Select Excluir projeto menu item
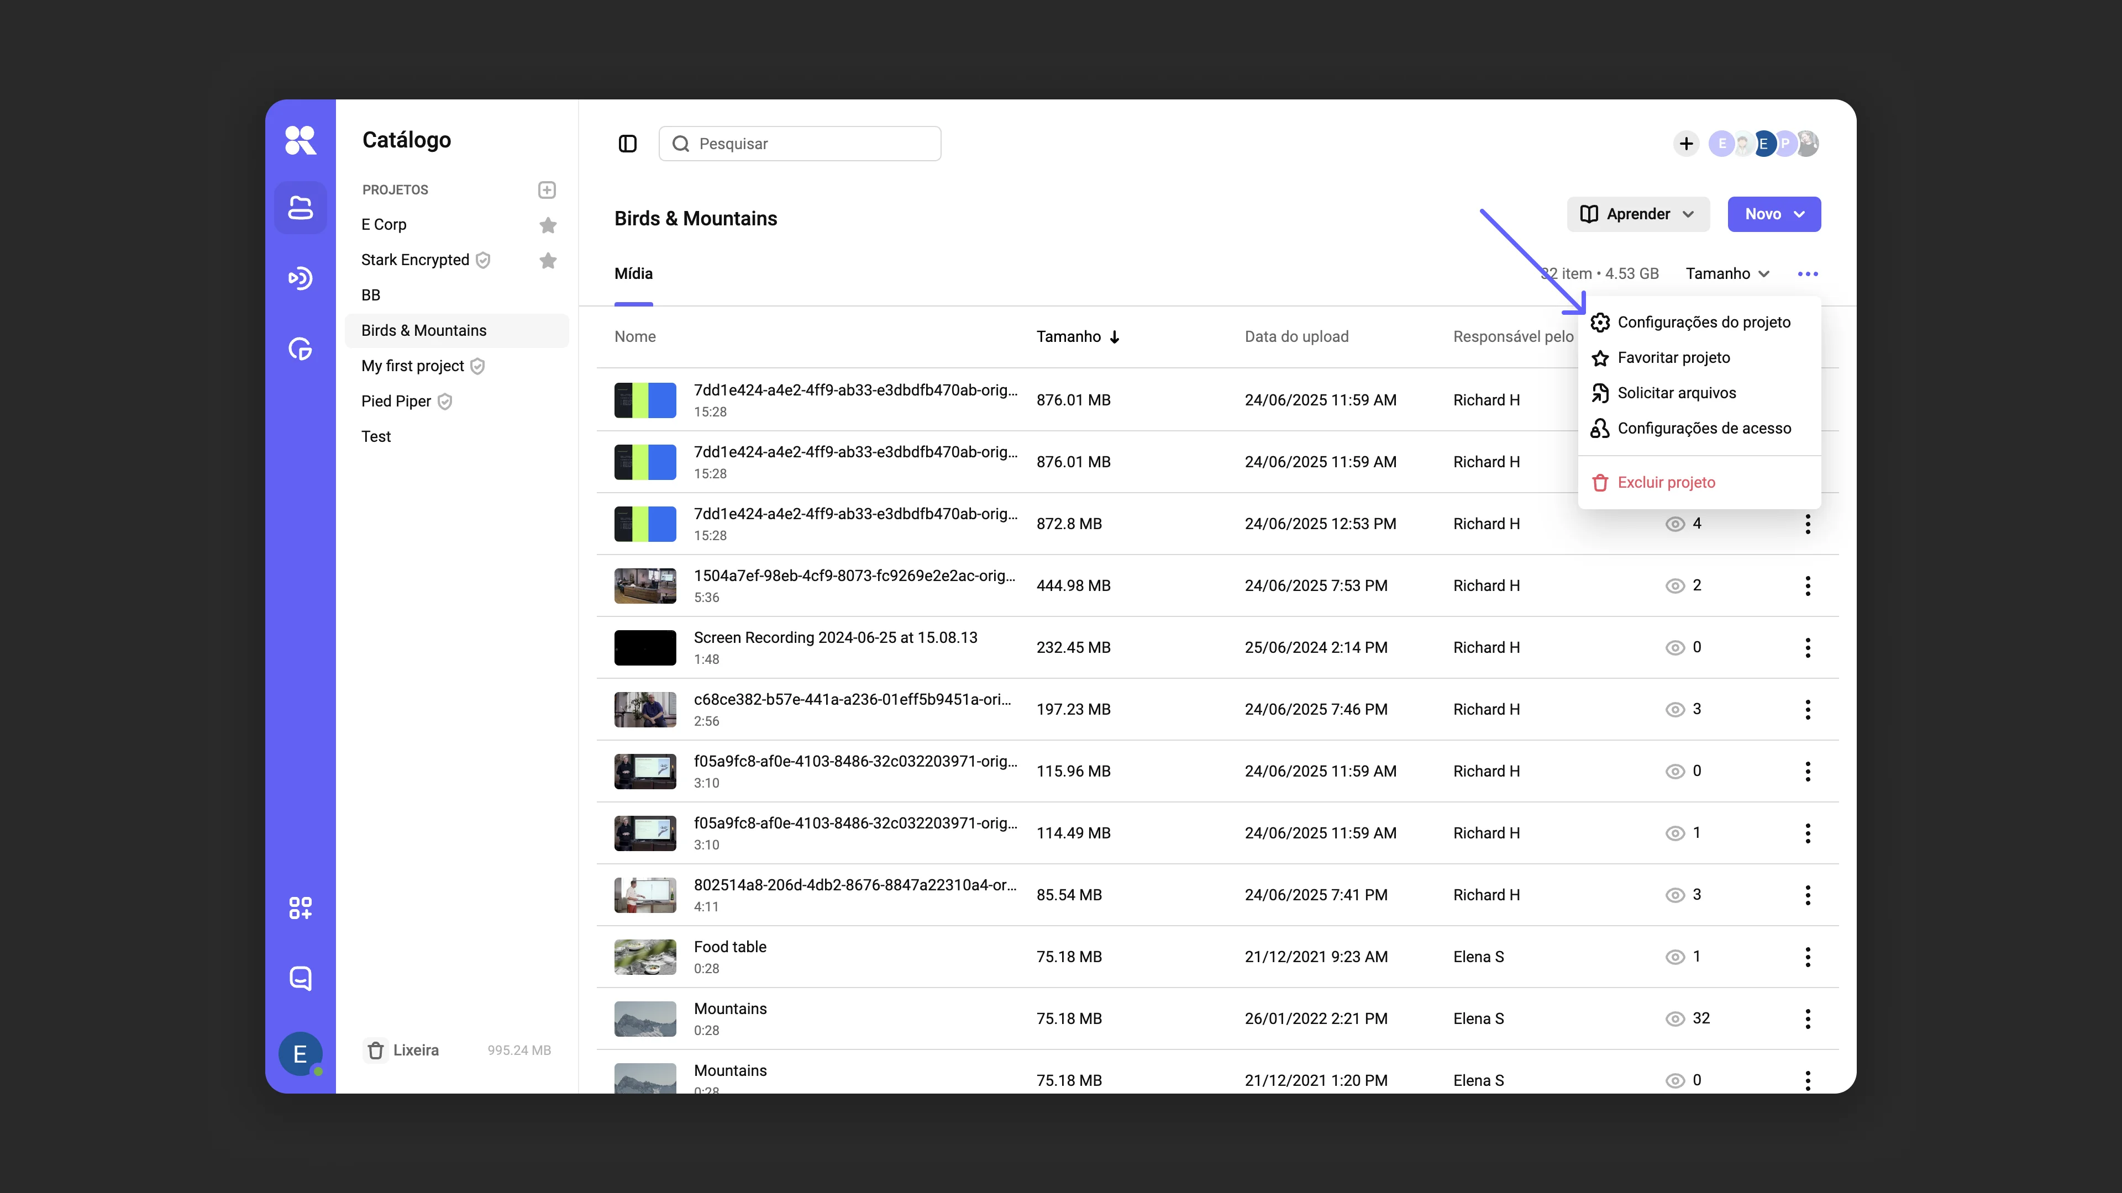 1699,483
